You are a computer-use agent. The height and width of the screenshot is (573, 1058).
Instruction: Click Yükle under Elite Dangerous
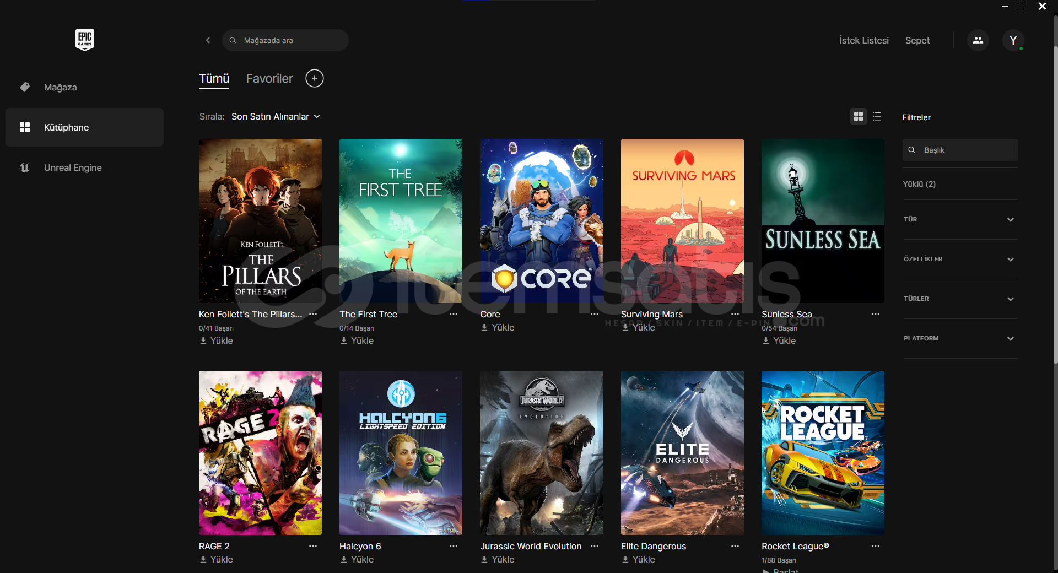638,559
